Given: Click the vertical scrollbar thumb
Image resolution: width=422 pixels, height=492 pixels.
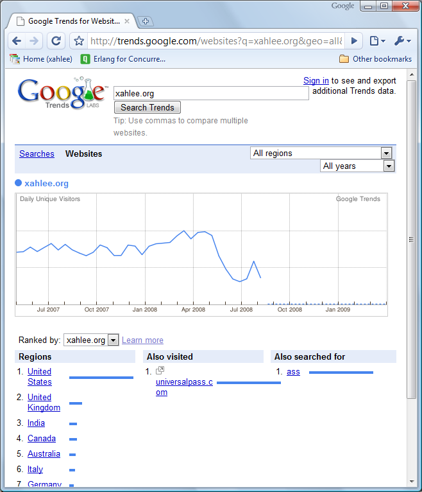Looking at the screenshot, I should tap(412, 239).
